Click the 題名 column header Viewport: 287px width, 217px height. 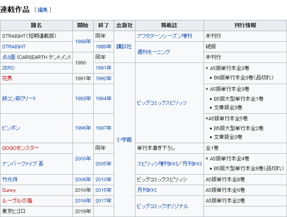click(36, 25)
